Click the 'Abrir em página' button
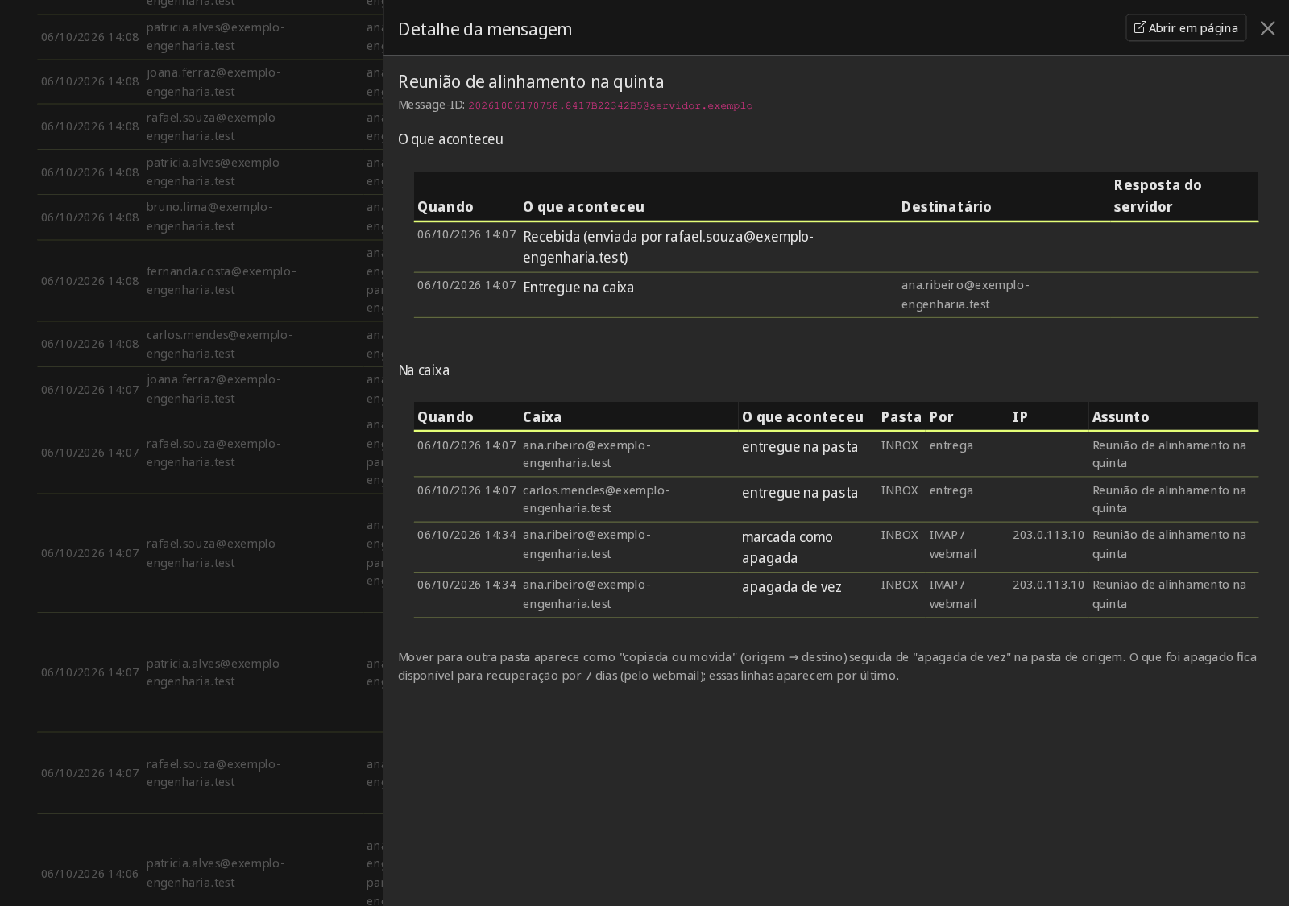The height and width of the screenshot is (906, 1289). (x=1186, y=28)
